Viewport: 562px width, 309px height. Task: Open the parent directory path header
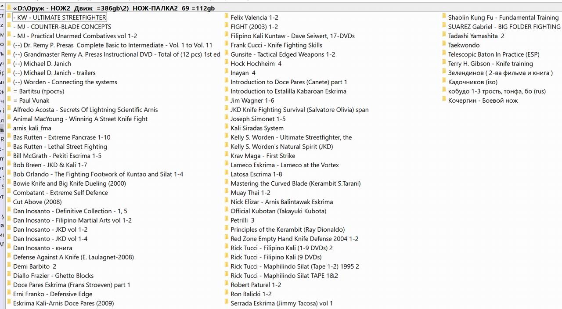pyautogui.click(x=114, y=8)
